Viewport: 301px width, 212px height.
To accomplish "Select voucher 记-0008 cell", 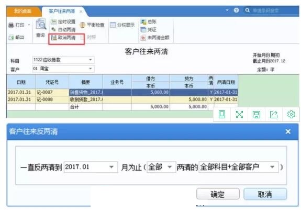I will (x=52, y=99).
